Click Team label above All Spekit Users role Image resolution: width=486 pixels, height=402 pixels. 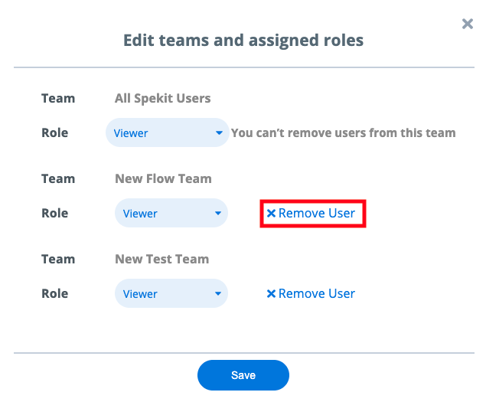tap(58, 98)
